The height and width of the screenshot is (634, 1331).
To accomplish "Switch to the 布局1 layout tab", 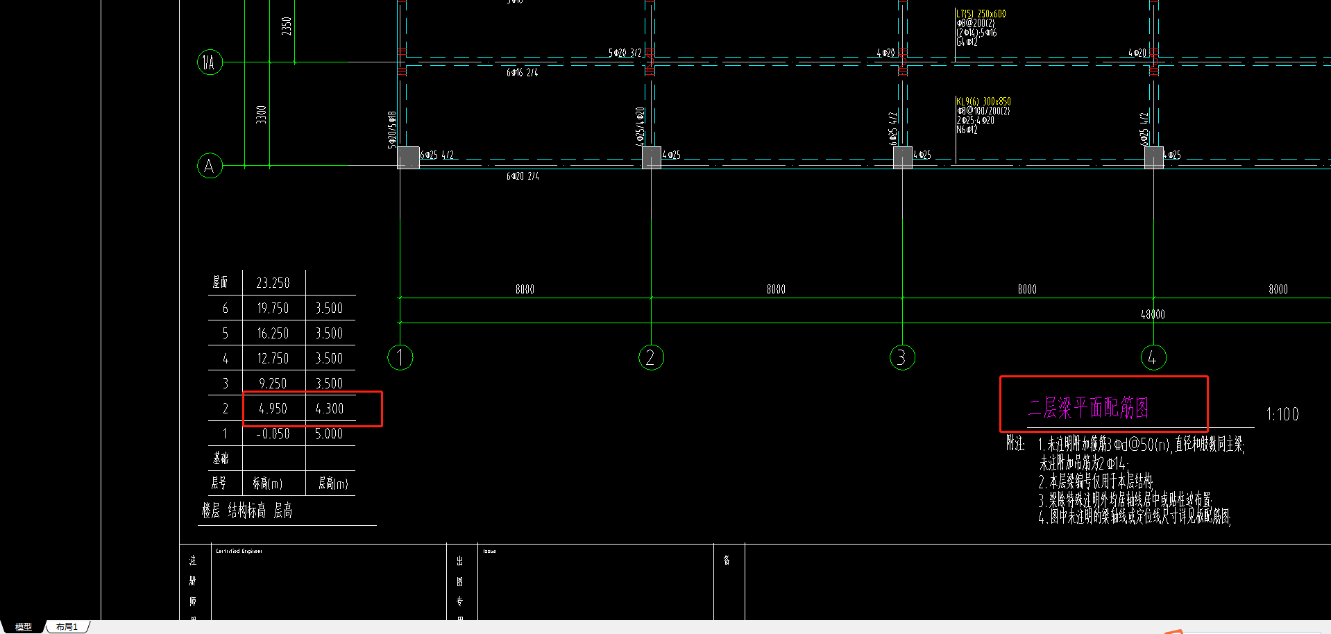I will click(x=67, y=626).
